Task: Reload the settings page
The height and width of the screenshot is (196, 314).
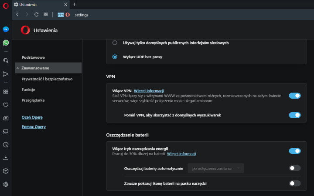Action: (x=36, y=14)
